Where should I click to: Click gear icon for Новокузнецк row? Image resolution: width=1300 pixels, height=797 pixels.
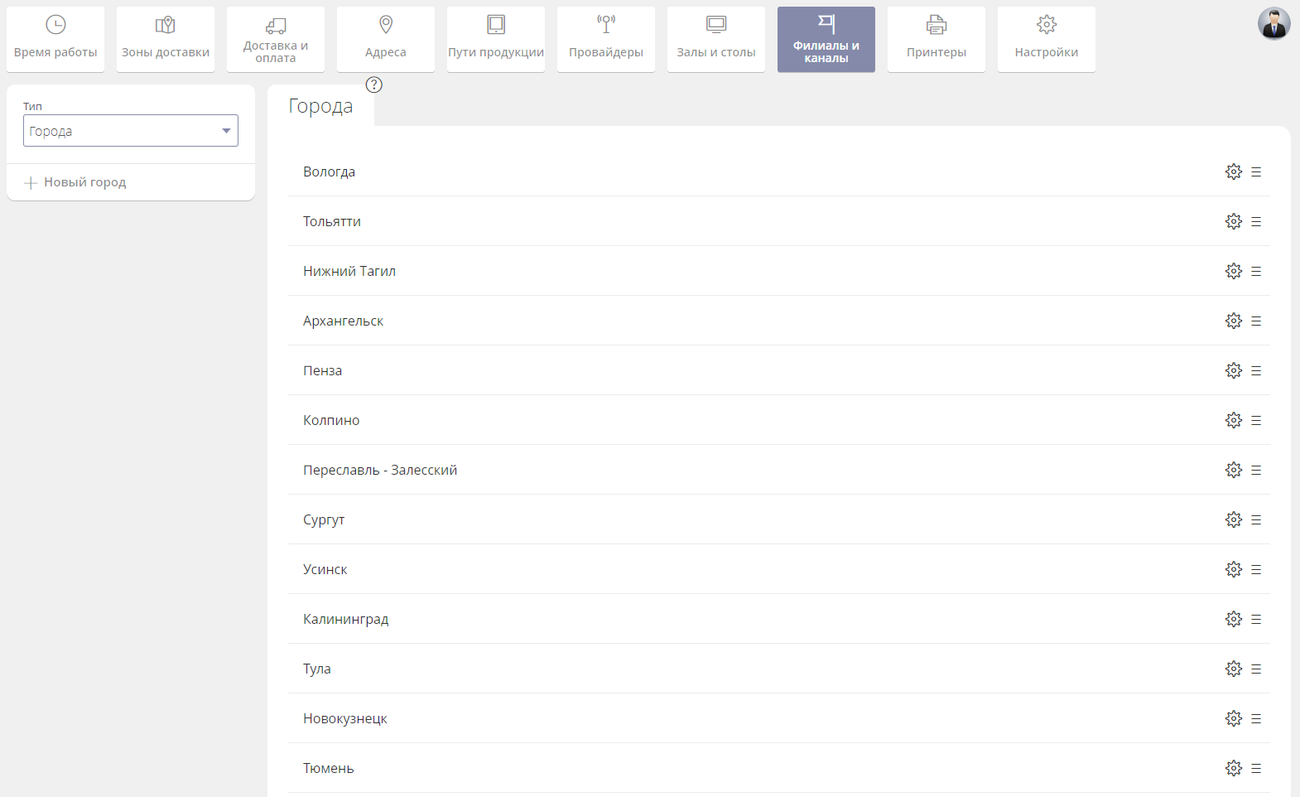(1233, 718)
